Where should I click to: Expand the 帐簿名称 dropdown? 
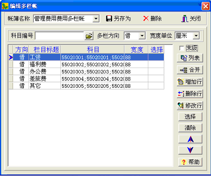coord(96,19)
